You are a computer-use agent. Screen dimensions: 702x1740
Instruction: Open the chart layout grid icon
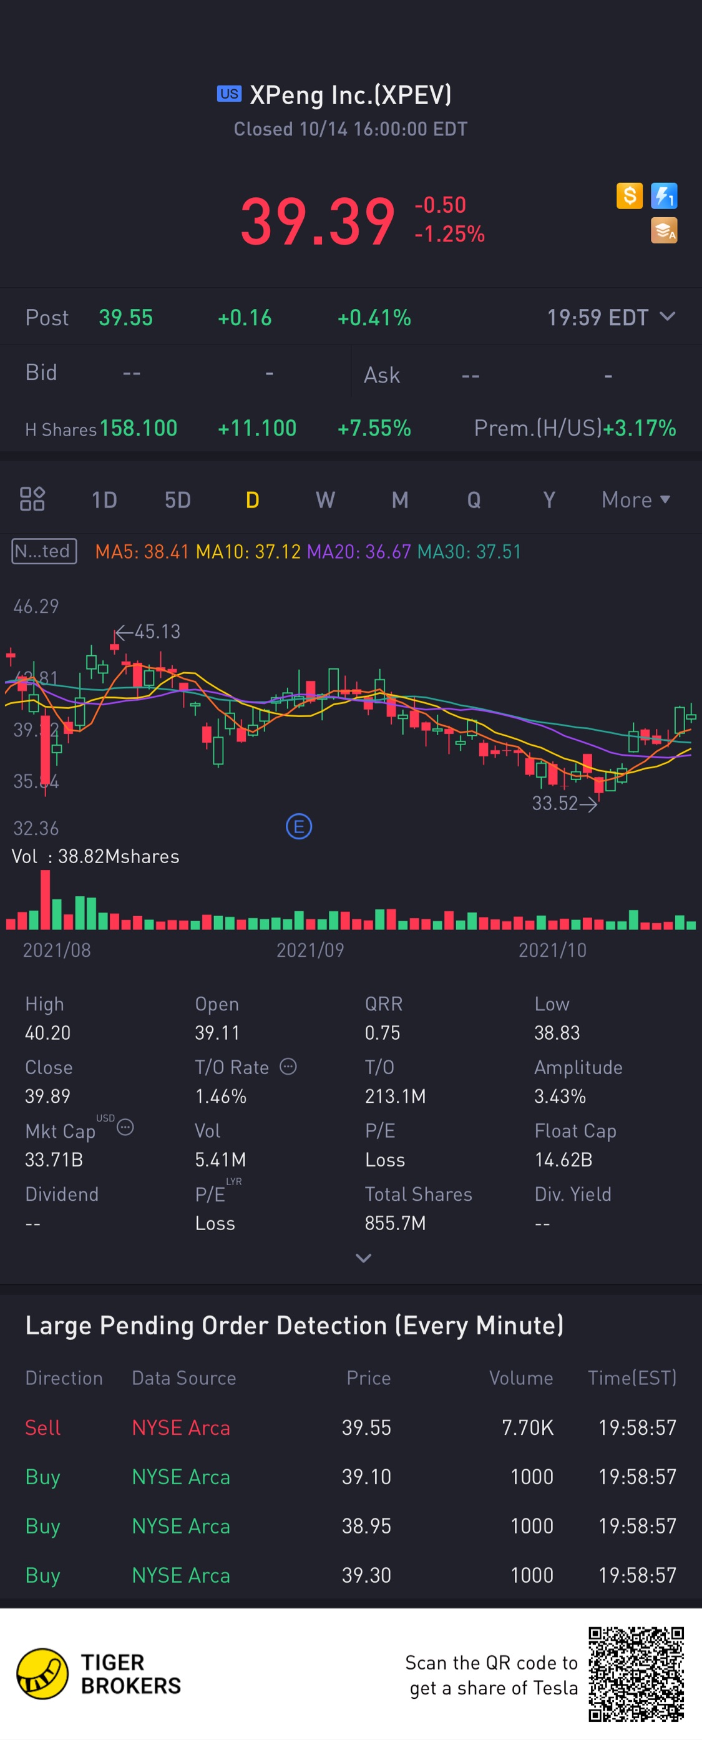pos(32,499)
